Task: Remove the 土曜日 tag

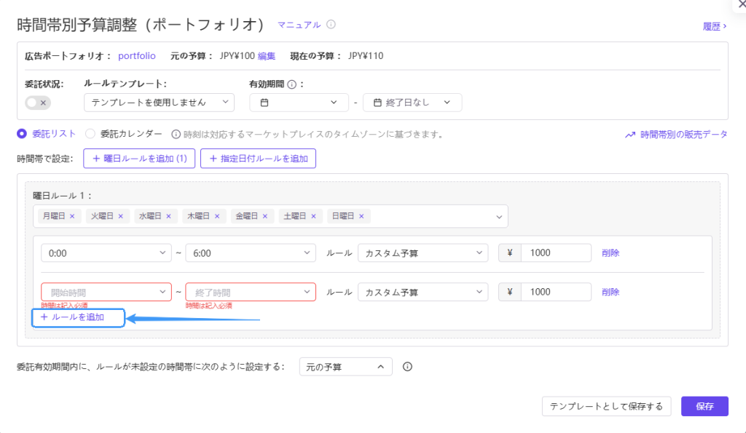Action: (313, 216)
